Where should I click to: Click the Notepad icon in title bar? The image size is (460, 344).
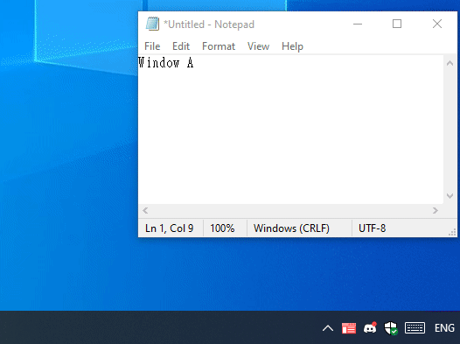point(152,24)
